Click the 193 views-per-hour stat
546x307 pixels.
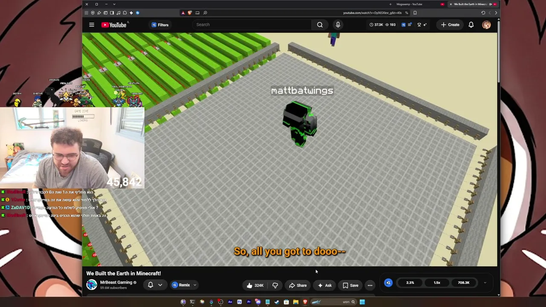(390, 25)
